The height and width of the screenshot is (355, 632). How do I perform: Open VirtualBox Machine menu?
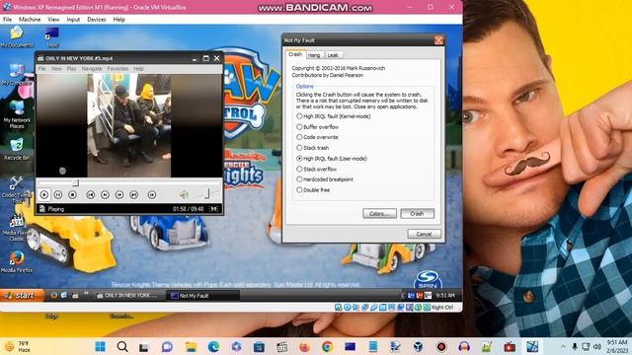point(30,20)
